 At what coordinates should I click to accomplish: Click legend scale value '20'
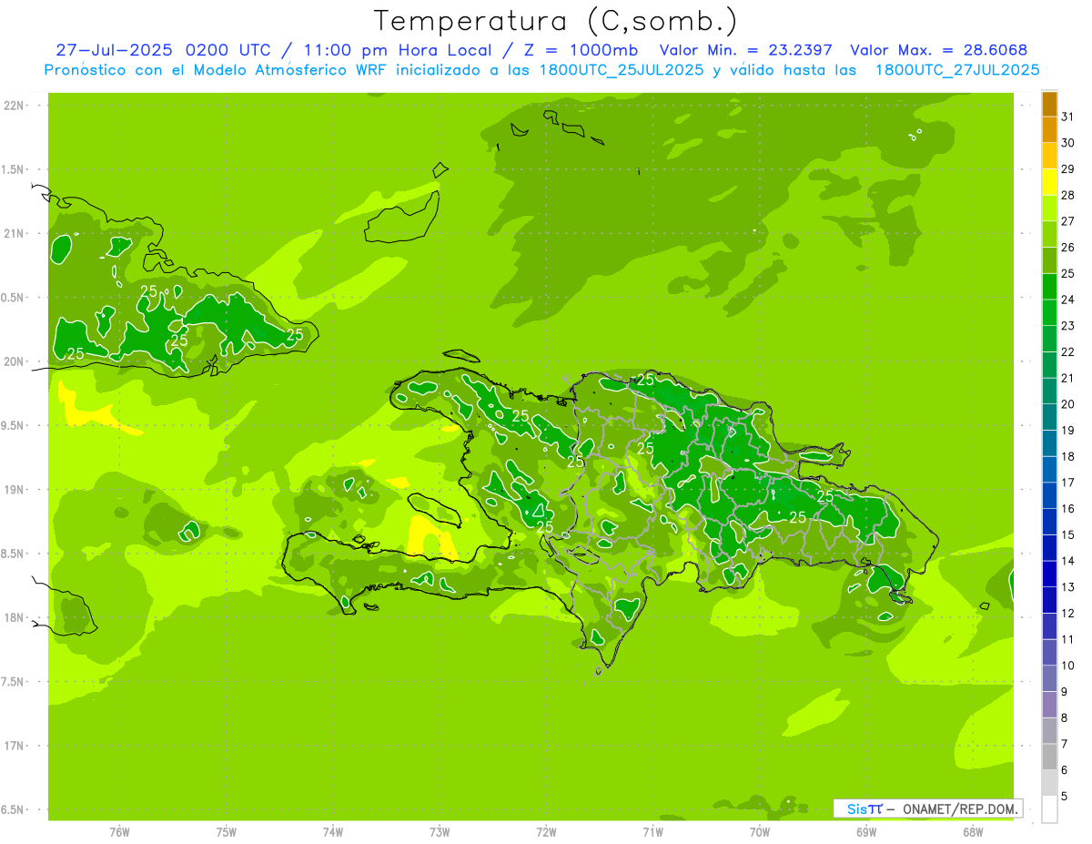[x=1067, y=404]
